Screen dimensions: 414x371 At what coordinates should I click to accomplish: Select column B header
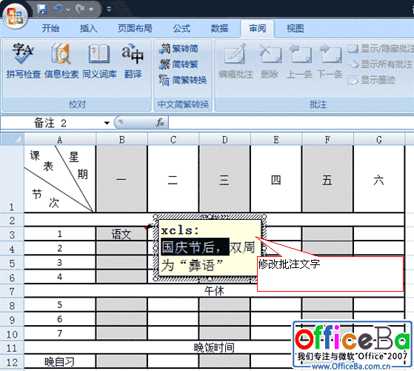click(x=121, y=139)
